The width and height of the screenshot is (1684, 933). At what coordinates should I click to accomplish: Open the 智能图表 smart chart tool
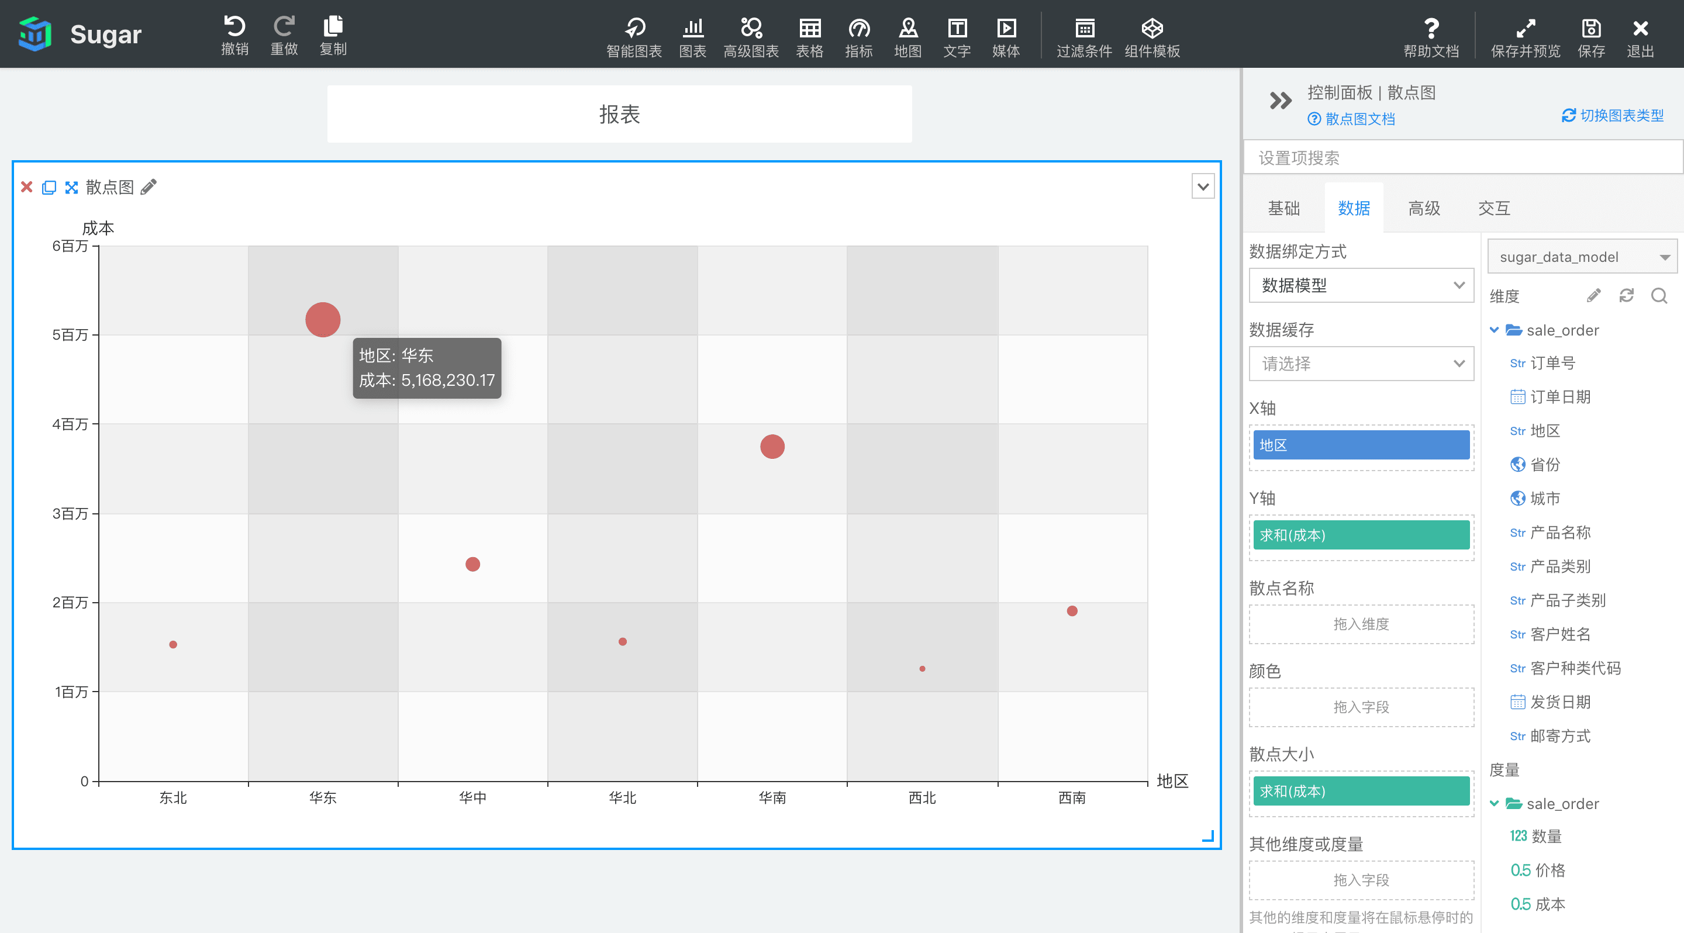click(634, 37)
